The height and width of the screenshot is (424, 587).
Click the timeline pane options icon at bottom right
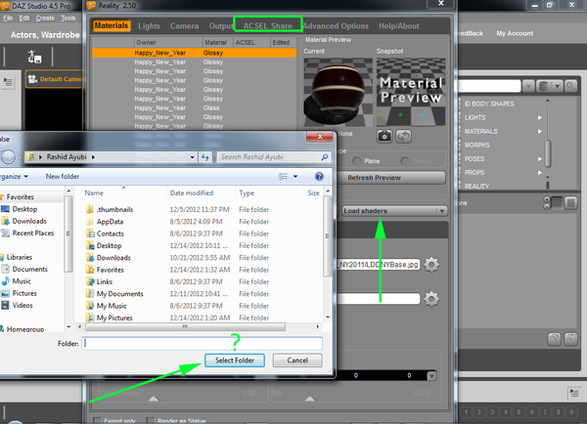(574, 393)
